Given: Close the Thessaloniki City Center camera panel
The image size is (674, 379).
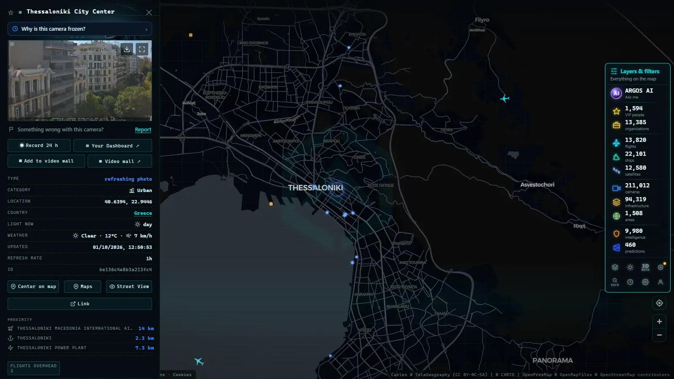Looking at the screenshot, I should coord(149,13).
